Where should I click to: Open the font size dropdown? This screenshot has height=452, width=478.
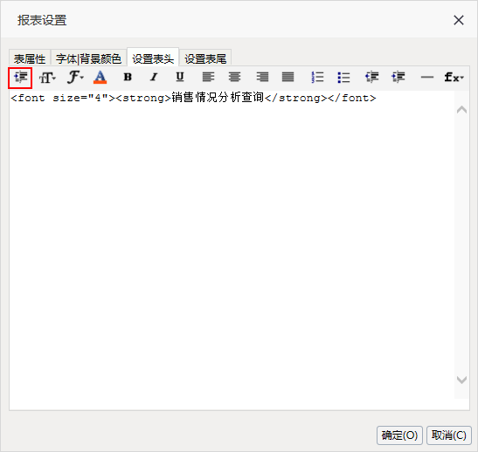pyautogui.click(x=47, y=78)
